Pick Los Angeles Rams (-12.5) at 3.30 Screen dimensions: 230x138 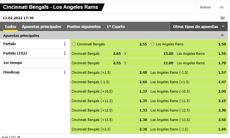click(x=188, y=110)
